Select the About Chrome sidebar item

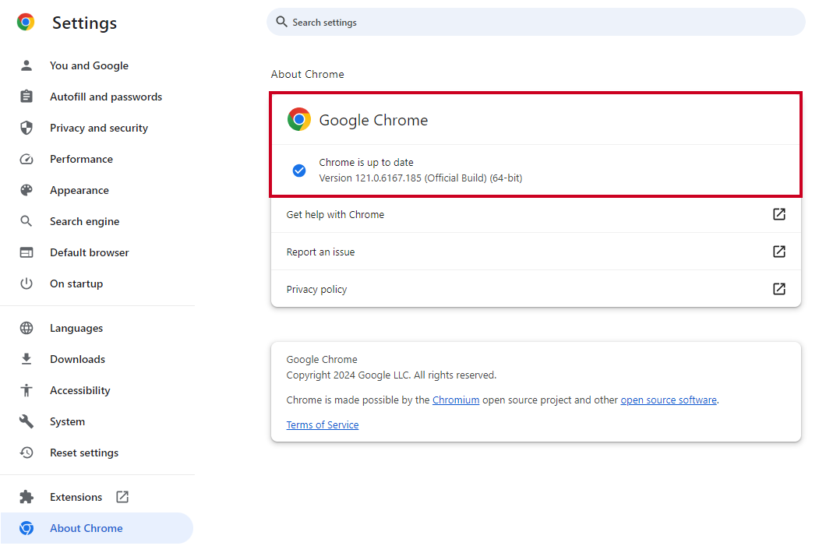point(97,528)
